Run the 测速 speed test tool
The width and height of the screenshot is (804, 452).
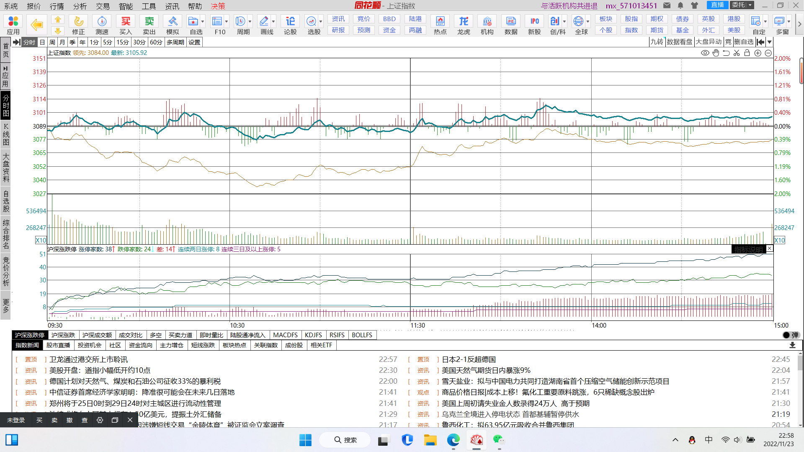point(102,25)
